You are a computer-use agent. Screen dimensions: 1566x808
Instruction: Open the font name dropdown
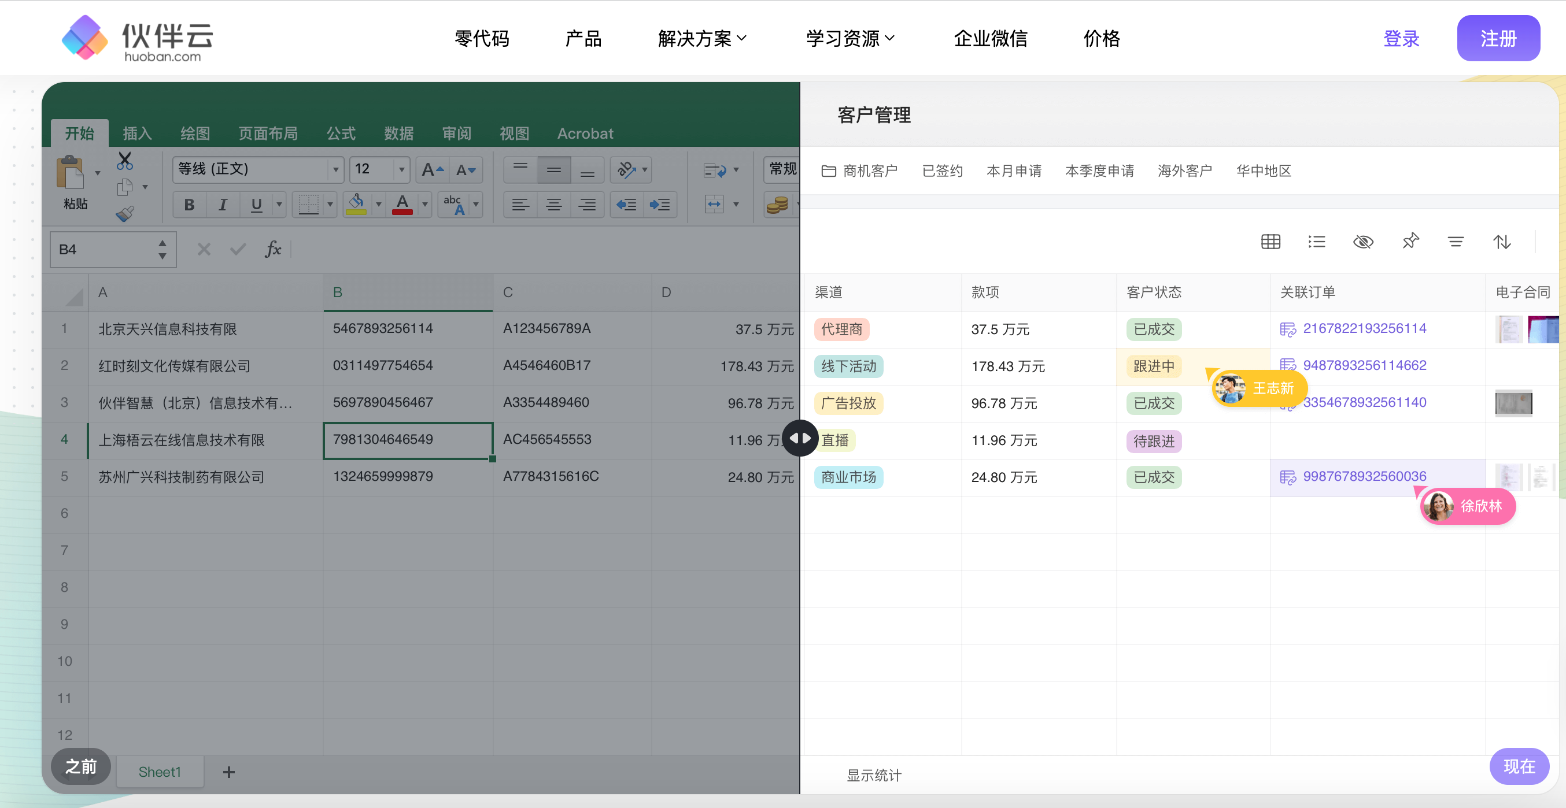pyautogui.click(x=335, y=169)
